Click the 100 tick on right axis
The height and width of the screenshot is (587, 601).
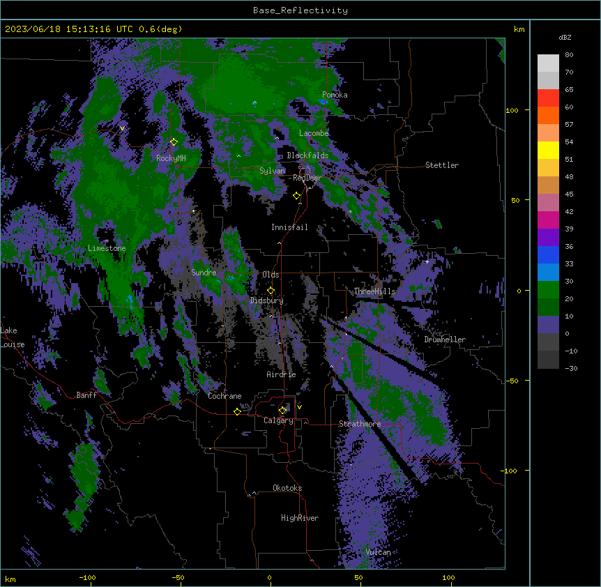pyautogui.click(x=512, y=110)
